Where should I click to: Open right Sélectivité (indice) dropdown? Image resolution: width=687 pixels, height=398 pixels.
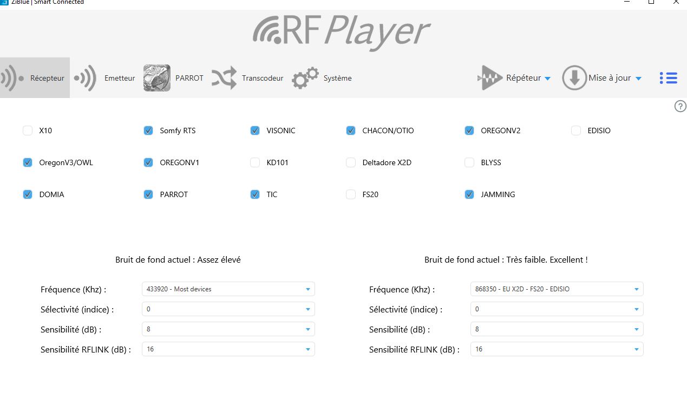click(557, 309)
